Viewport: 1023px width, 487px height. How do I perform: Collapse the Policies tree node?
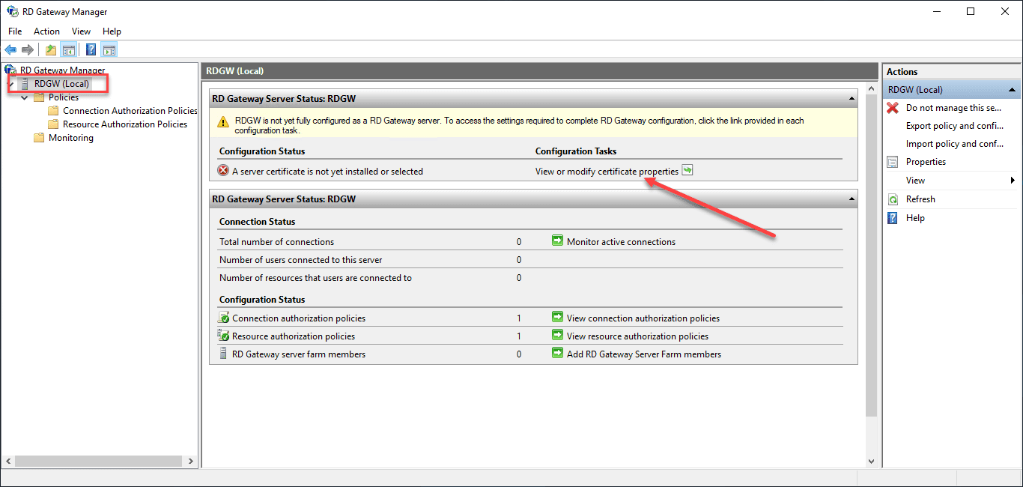click(25, 97)
